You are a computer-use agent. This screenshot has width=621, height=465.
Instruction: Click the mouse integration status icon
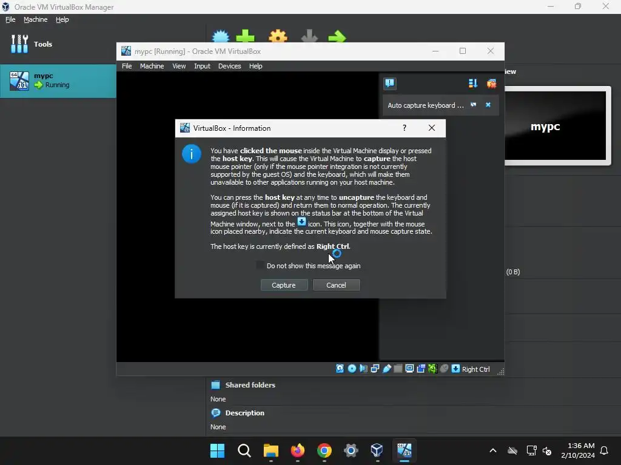tap(444, 369)
